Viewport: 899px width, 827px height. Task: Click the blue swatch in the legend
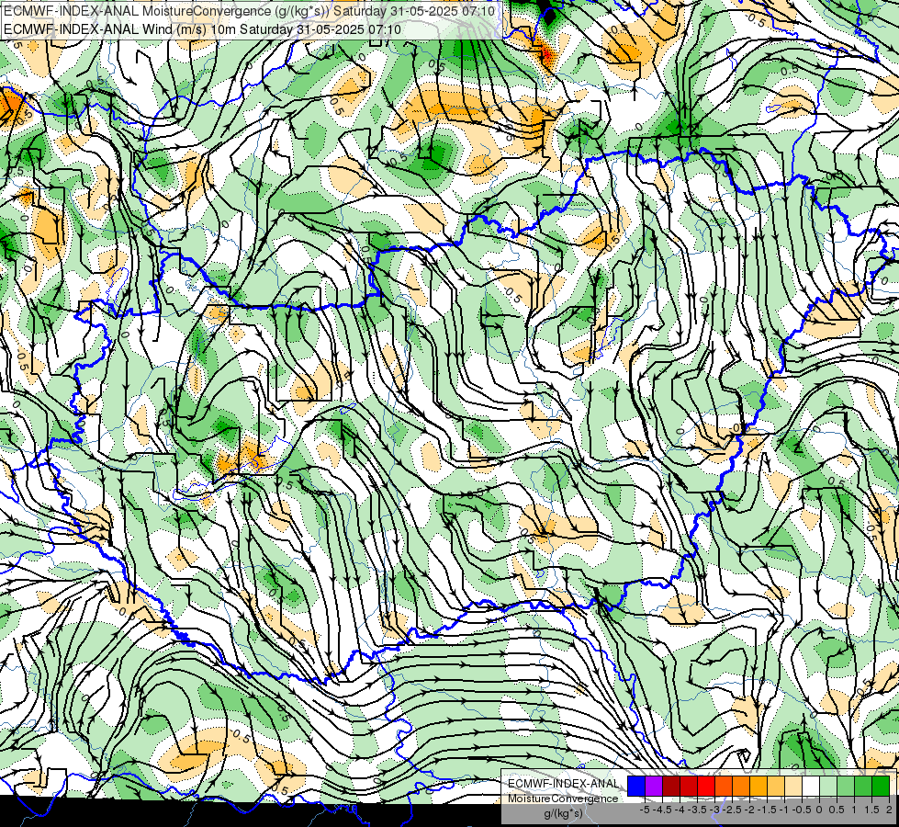636,786
